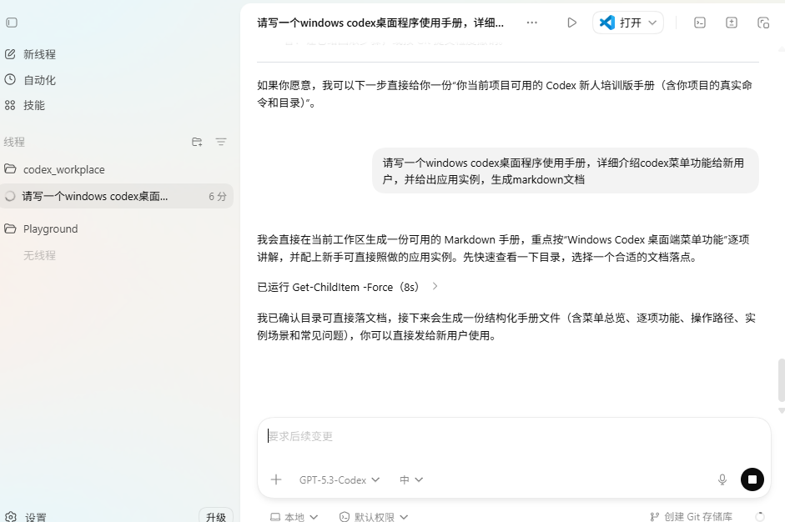
Task: Open the GPT-5.3-Codex model dropdown
Action: pos(340,479)
